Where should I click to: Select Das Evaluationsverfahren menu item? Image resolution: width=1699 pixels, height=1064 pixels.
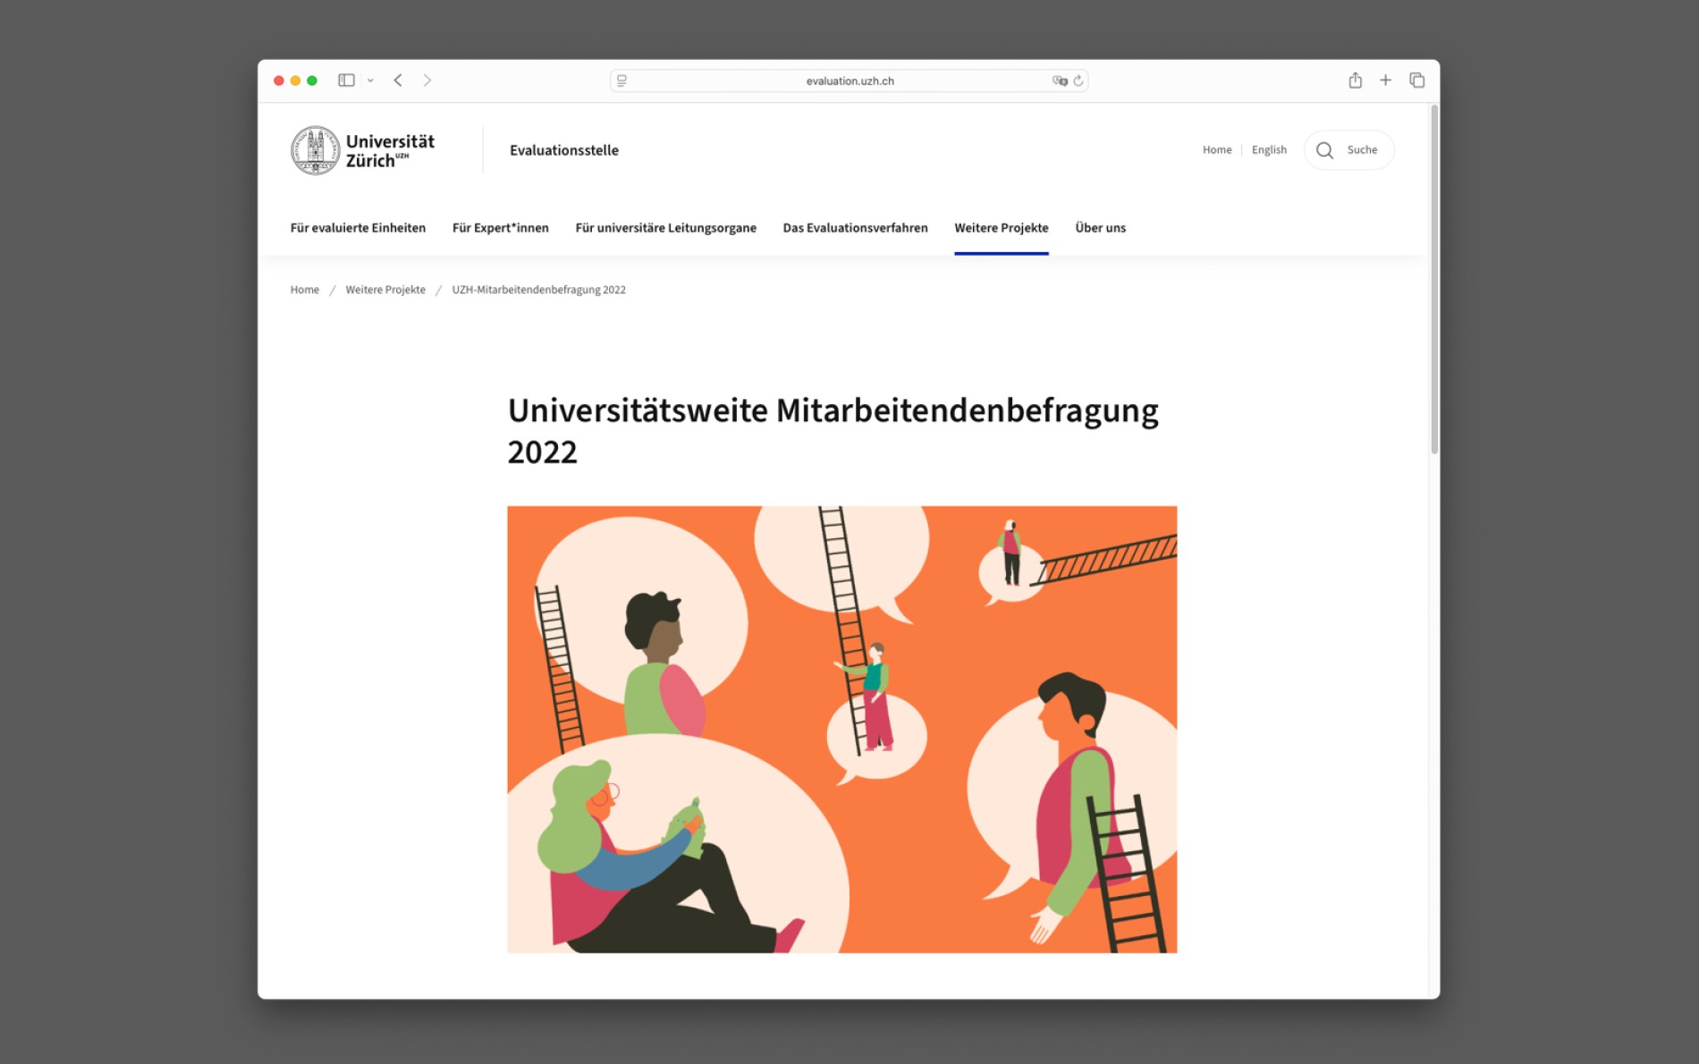855,228
